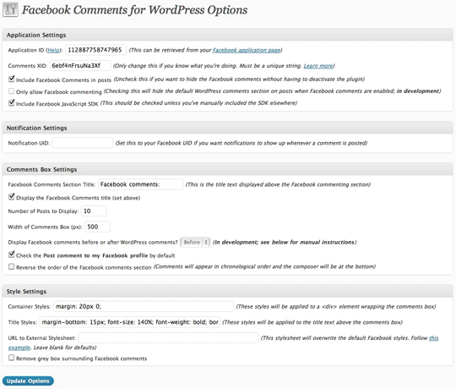This screenshot has height=389, width=456.
Task: Focus the Application ID input field
Action: 95,50
